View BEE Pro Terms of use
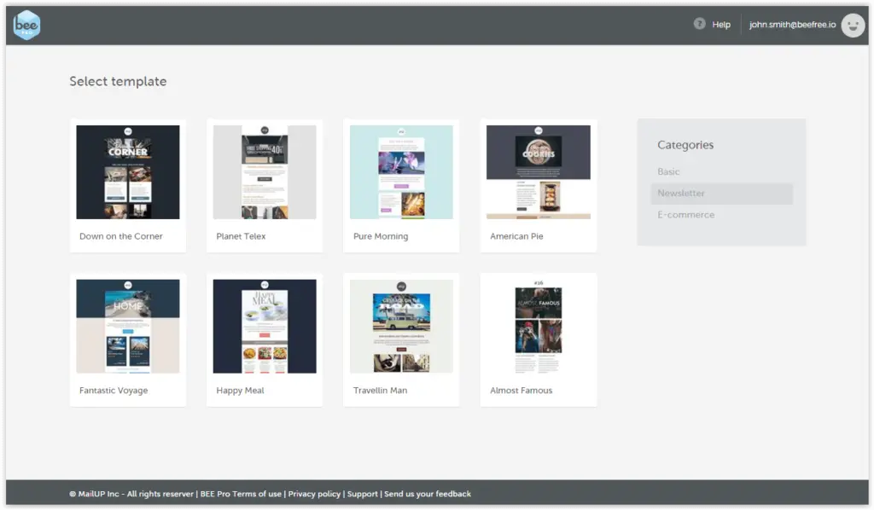Image resolution: width=874 pixels, height=510 pixels. (x=240, y=493)
